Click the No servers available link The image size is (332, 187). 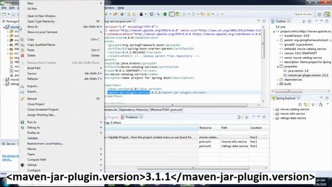click(10, 157)
